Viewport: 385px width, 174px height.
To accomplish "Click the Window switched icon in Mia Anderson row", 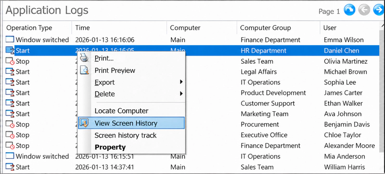I will [10, 156].
